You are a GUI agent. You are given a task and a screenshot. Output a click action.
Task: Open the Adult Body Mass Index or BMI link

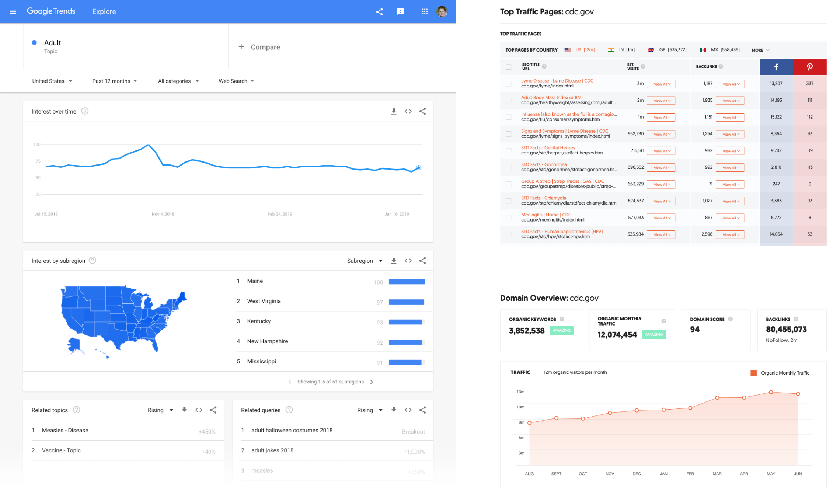click(552, 97)
